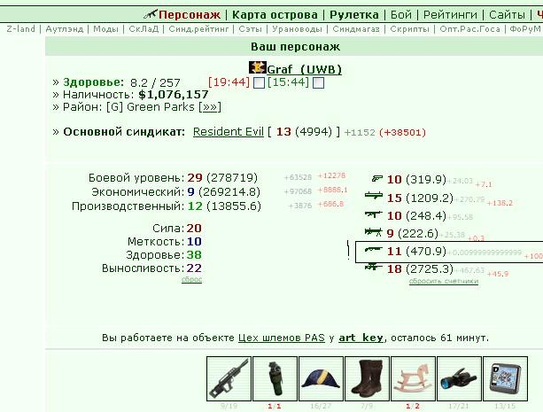
Task: Click rifle skill icon with level 15
Action: click(x=374, y=196)
